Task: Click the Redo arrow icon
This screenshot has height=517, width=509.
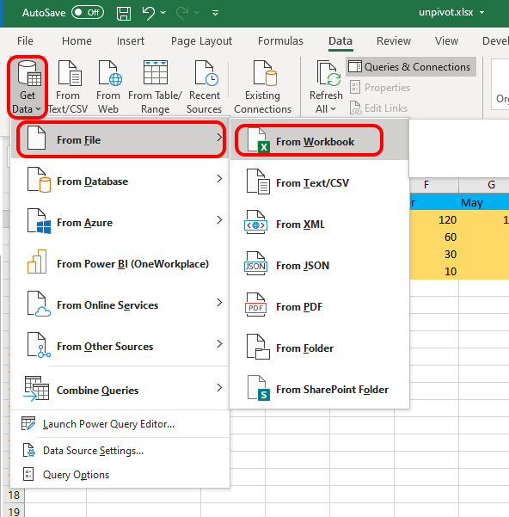Action: click(182, 13)
